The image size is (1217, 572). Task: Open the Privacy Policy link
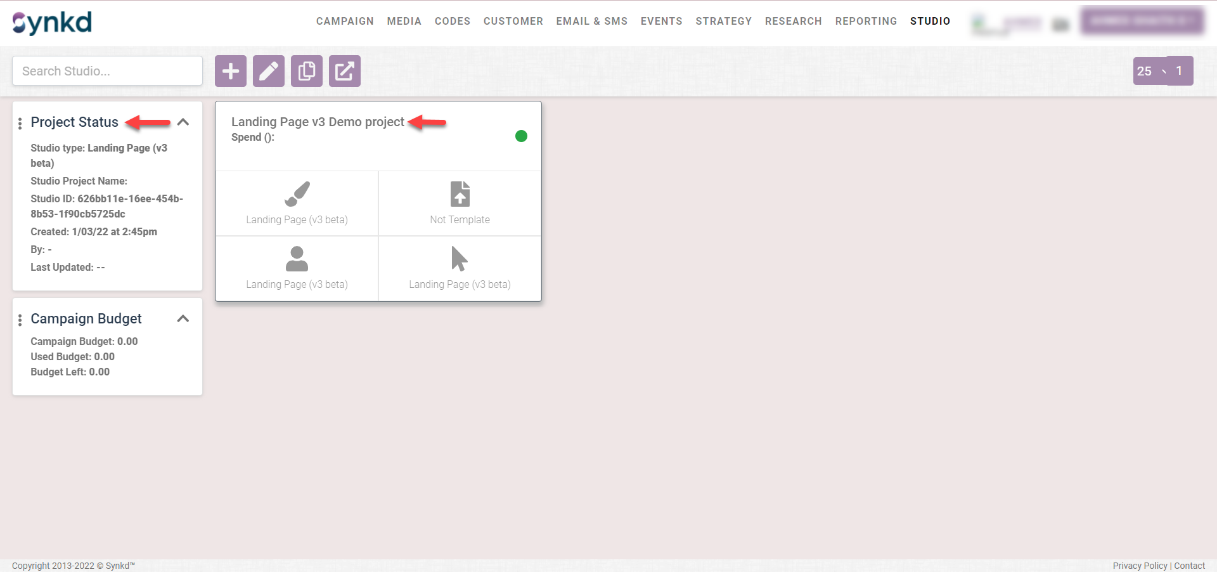(x=1139, y=566)
